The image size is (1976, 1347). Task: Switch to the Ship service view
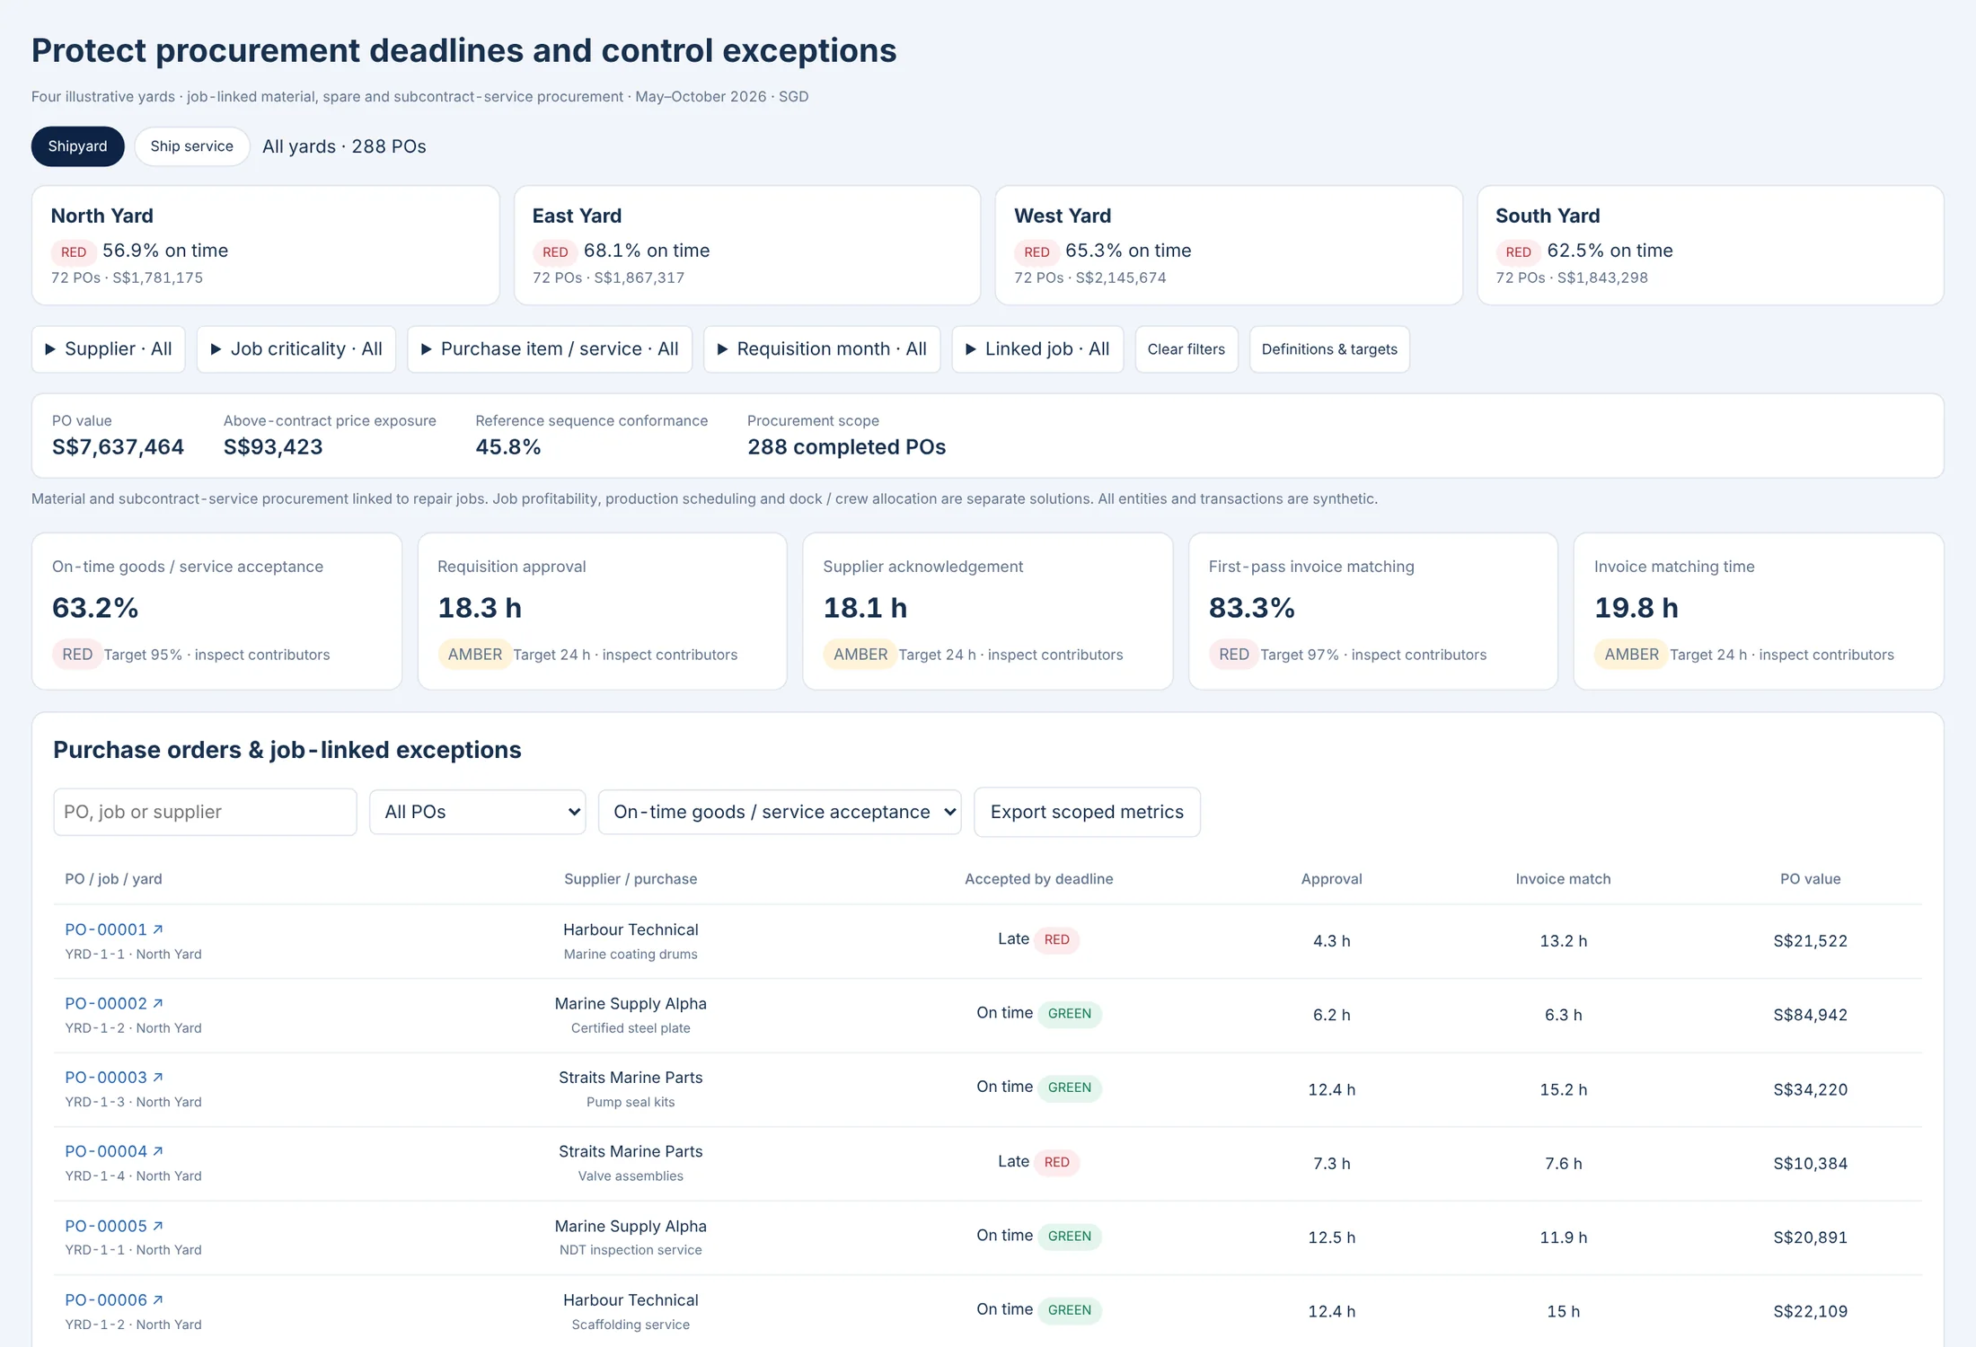click(x=191, y=146)
